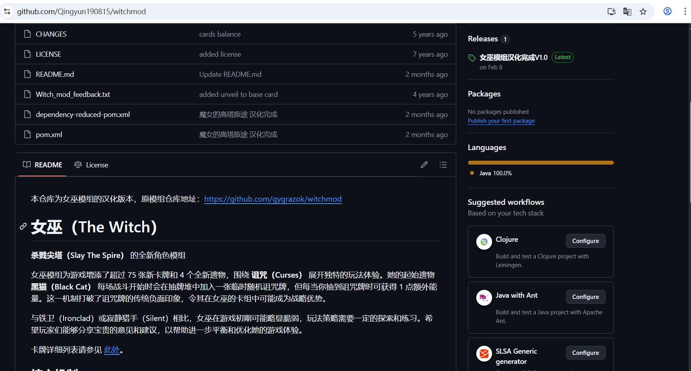
Task: Switch to the License tab
Action: click(x=91, y=165)
